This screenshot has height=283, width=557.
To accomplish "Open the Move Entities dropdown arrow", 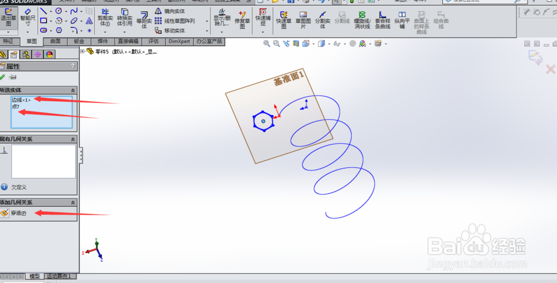I will pos(207,31).
